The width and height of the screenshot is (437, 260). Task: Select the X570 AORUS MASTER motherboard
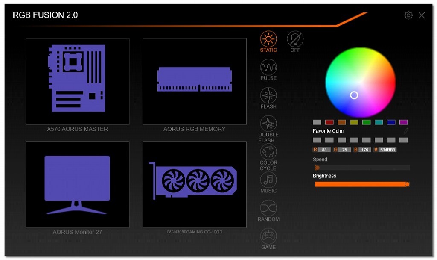pyautogui.click(x=78, y=81)
